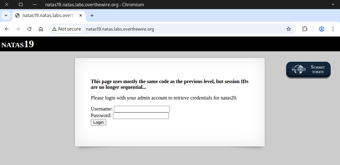Reload the natas19 page
The image size is (340, 165).
click(29, 29)
